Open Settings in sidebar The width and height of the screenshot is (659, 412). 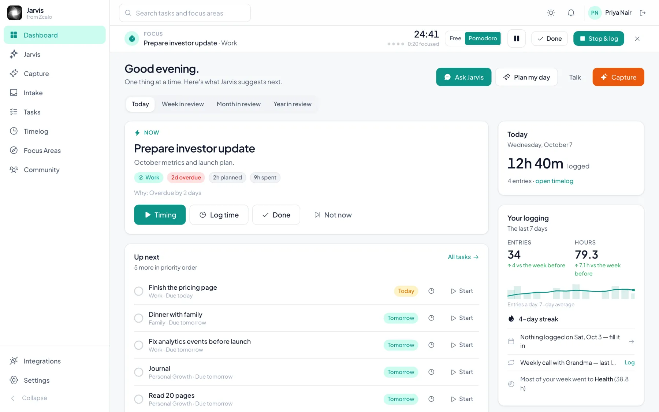55,380
